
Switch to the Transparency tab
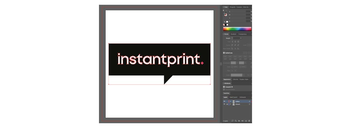point(243,34)
